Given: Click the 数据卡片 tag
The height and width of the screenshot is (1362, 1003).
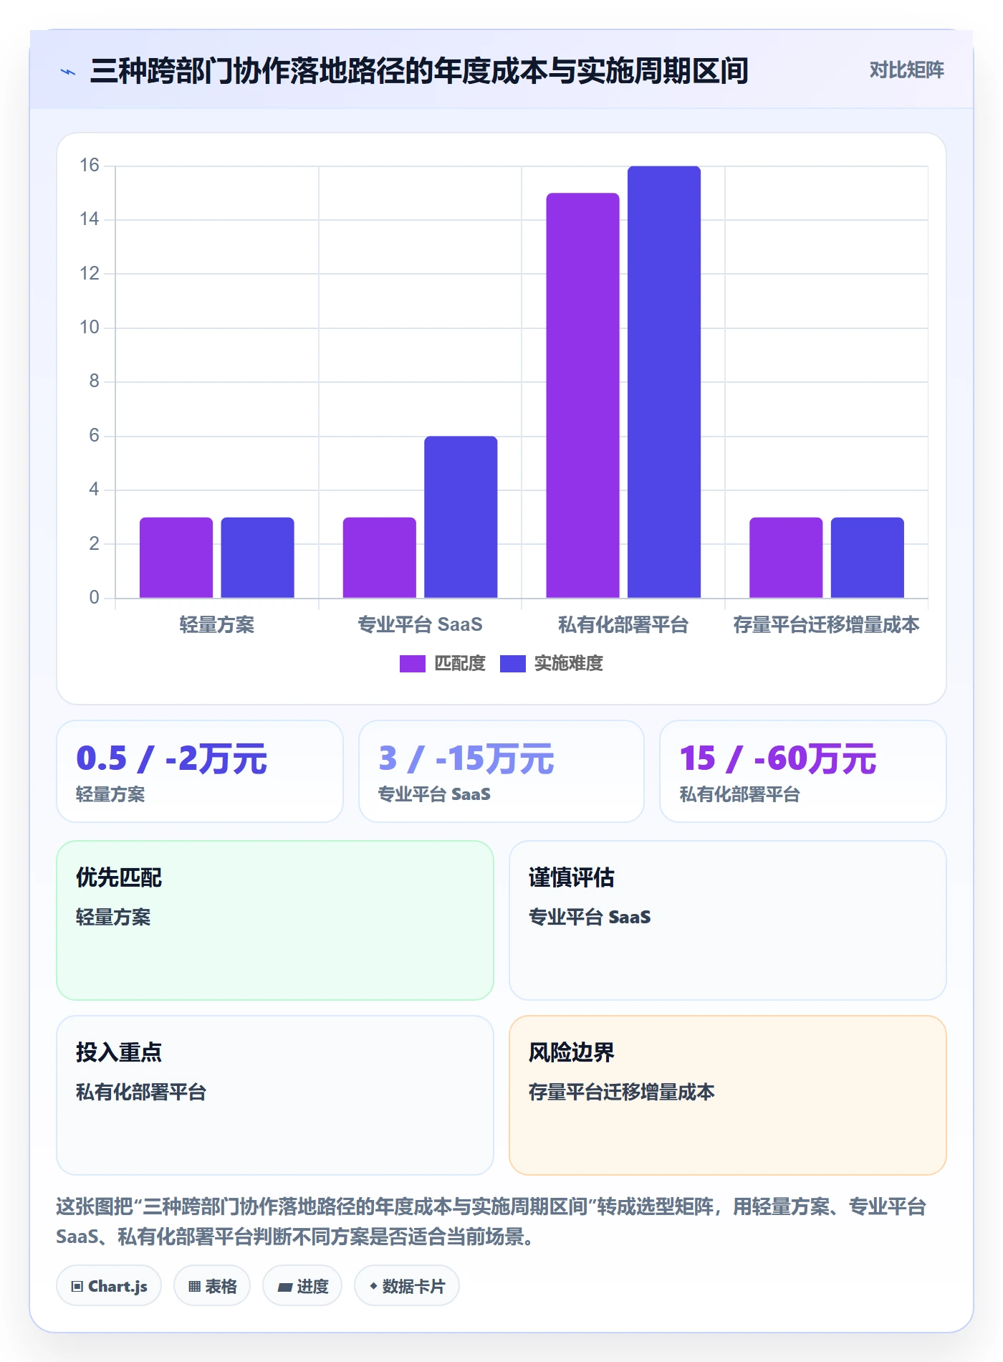Looking at the screenshot, I should point(407,1286).
